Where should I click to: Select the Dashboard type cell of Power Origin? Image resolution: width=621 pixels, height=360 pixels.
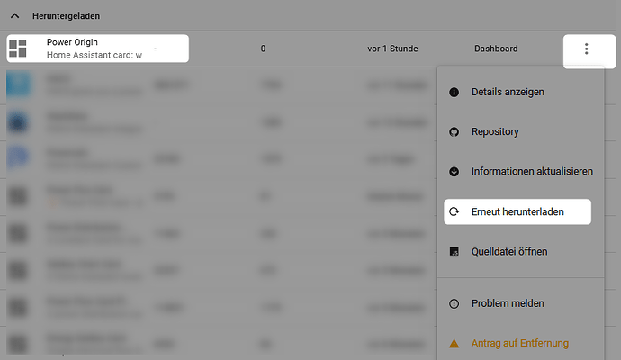(x=496, y=49)
